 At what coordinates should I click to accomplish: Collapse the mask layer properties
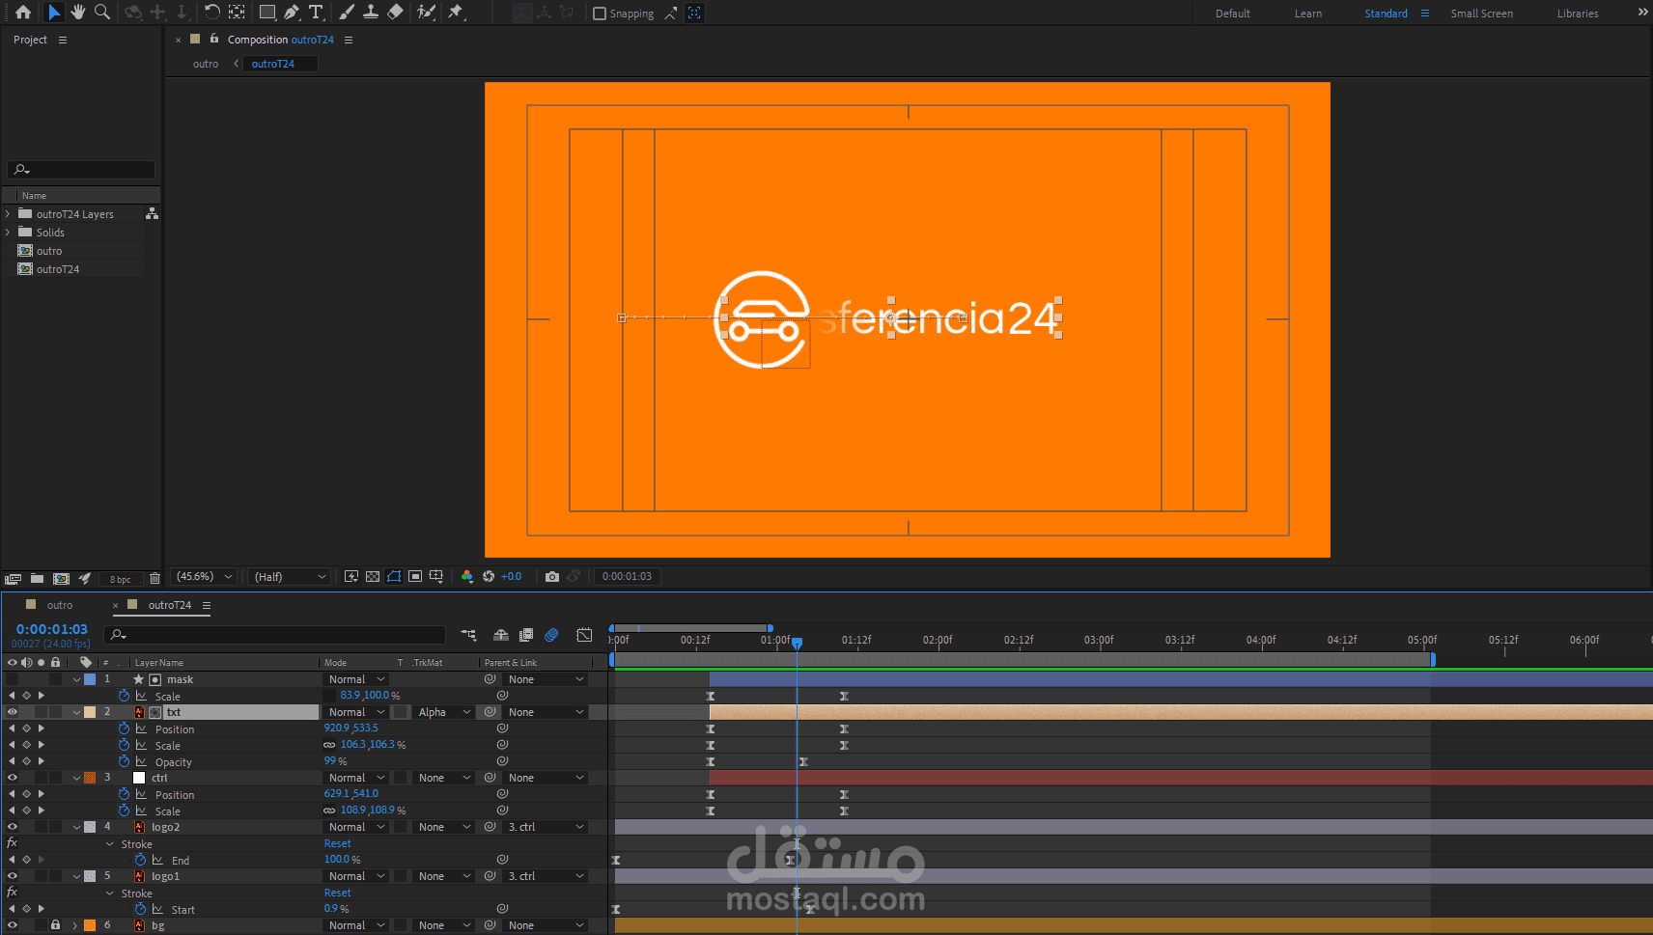coord(77,679)
